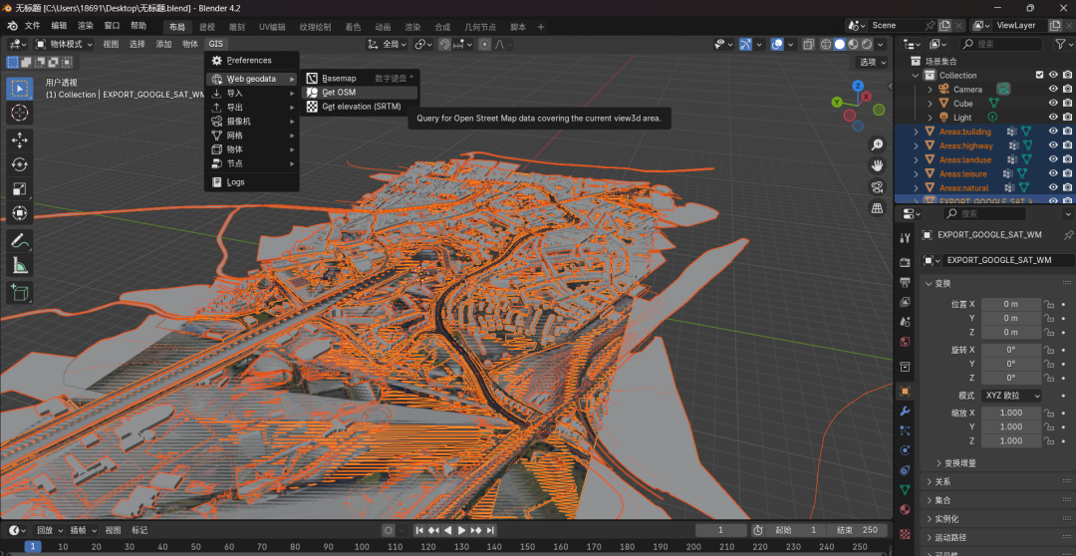Open the Modifiers wrench properties tab
Viewport: 1076px width, 556px height.
[x=905, y=411]
